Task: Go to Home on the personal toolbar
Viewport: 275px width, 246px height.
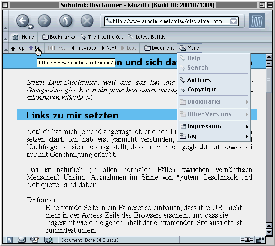Action: point(23,37)
